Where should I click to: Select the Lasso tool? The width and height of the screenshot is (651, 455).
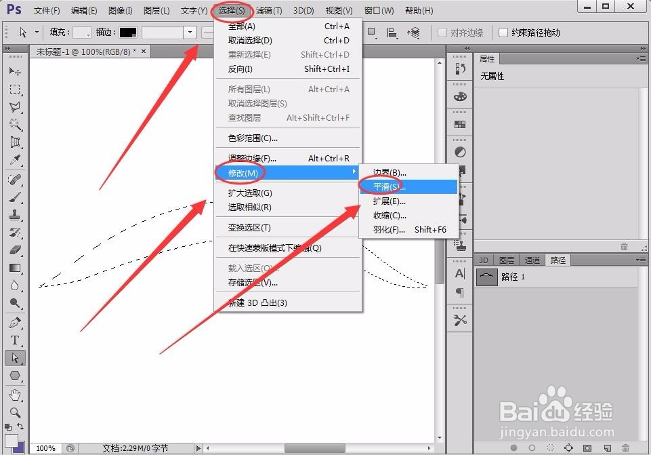tap(15, 104)
